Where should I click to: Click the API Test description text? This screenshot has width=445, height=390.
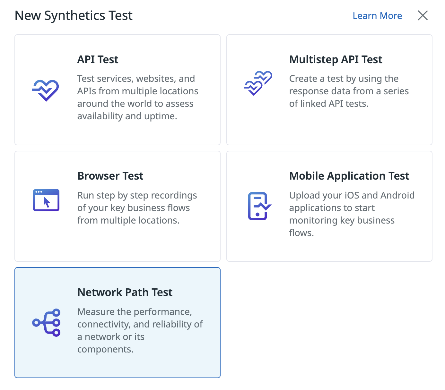click(x=137, y=97)
